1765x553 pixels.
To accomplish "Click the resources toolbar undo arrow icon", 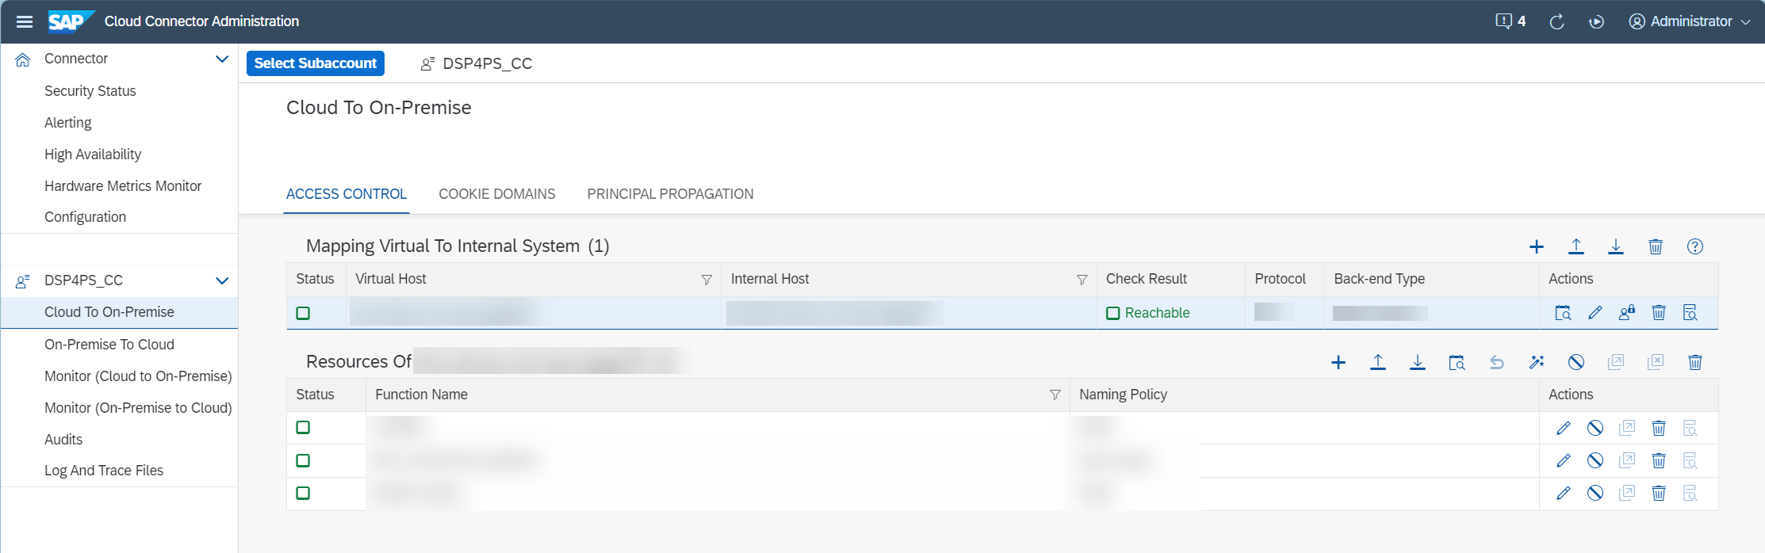I will [1497, 362].
